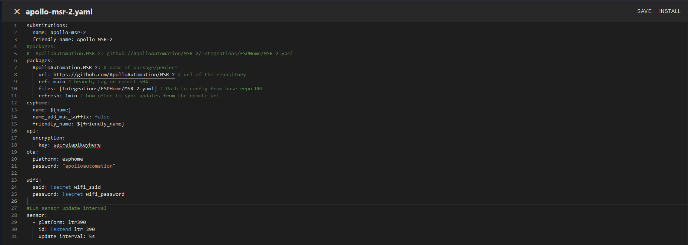Screen dimensions: 688x245
Task: Open the github.com ApolloAutomation MSR-2 URL
Action: [114, 75]
